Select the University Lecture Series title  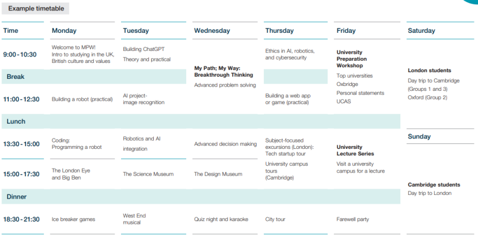tap(356, 151)
